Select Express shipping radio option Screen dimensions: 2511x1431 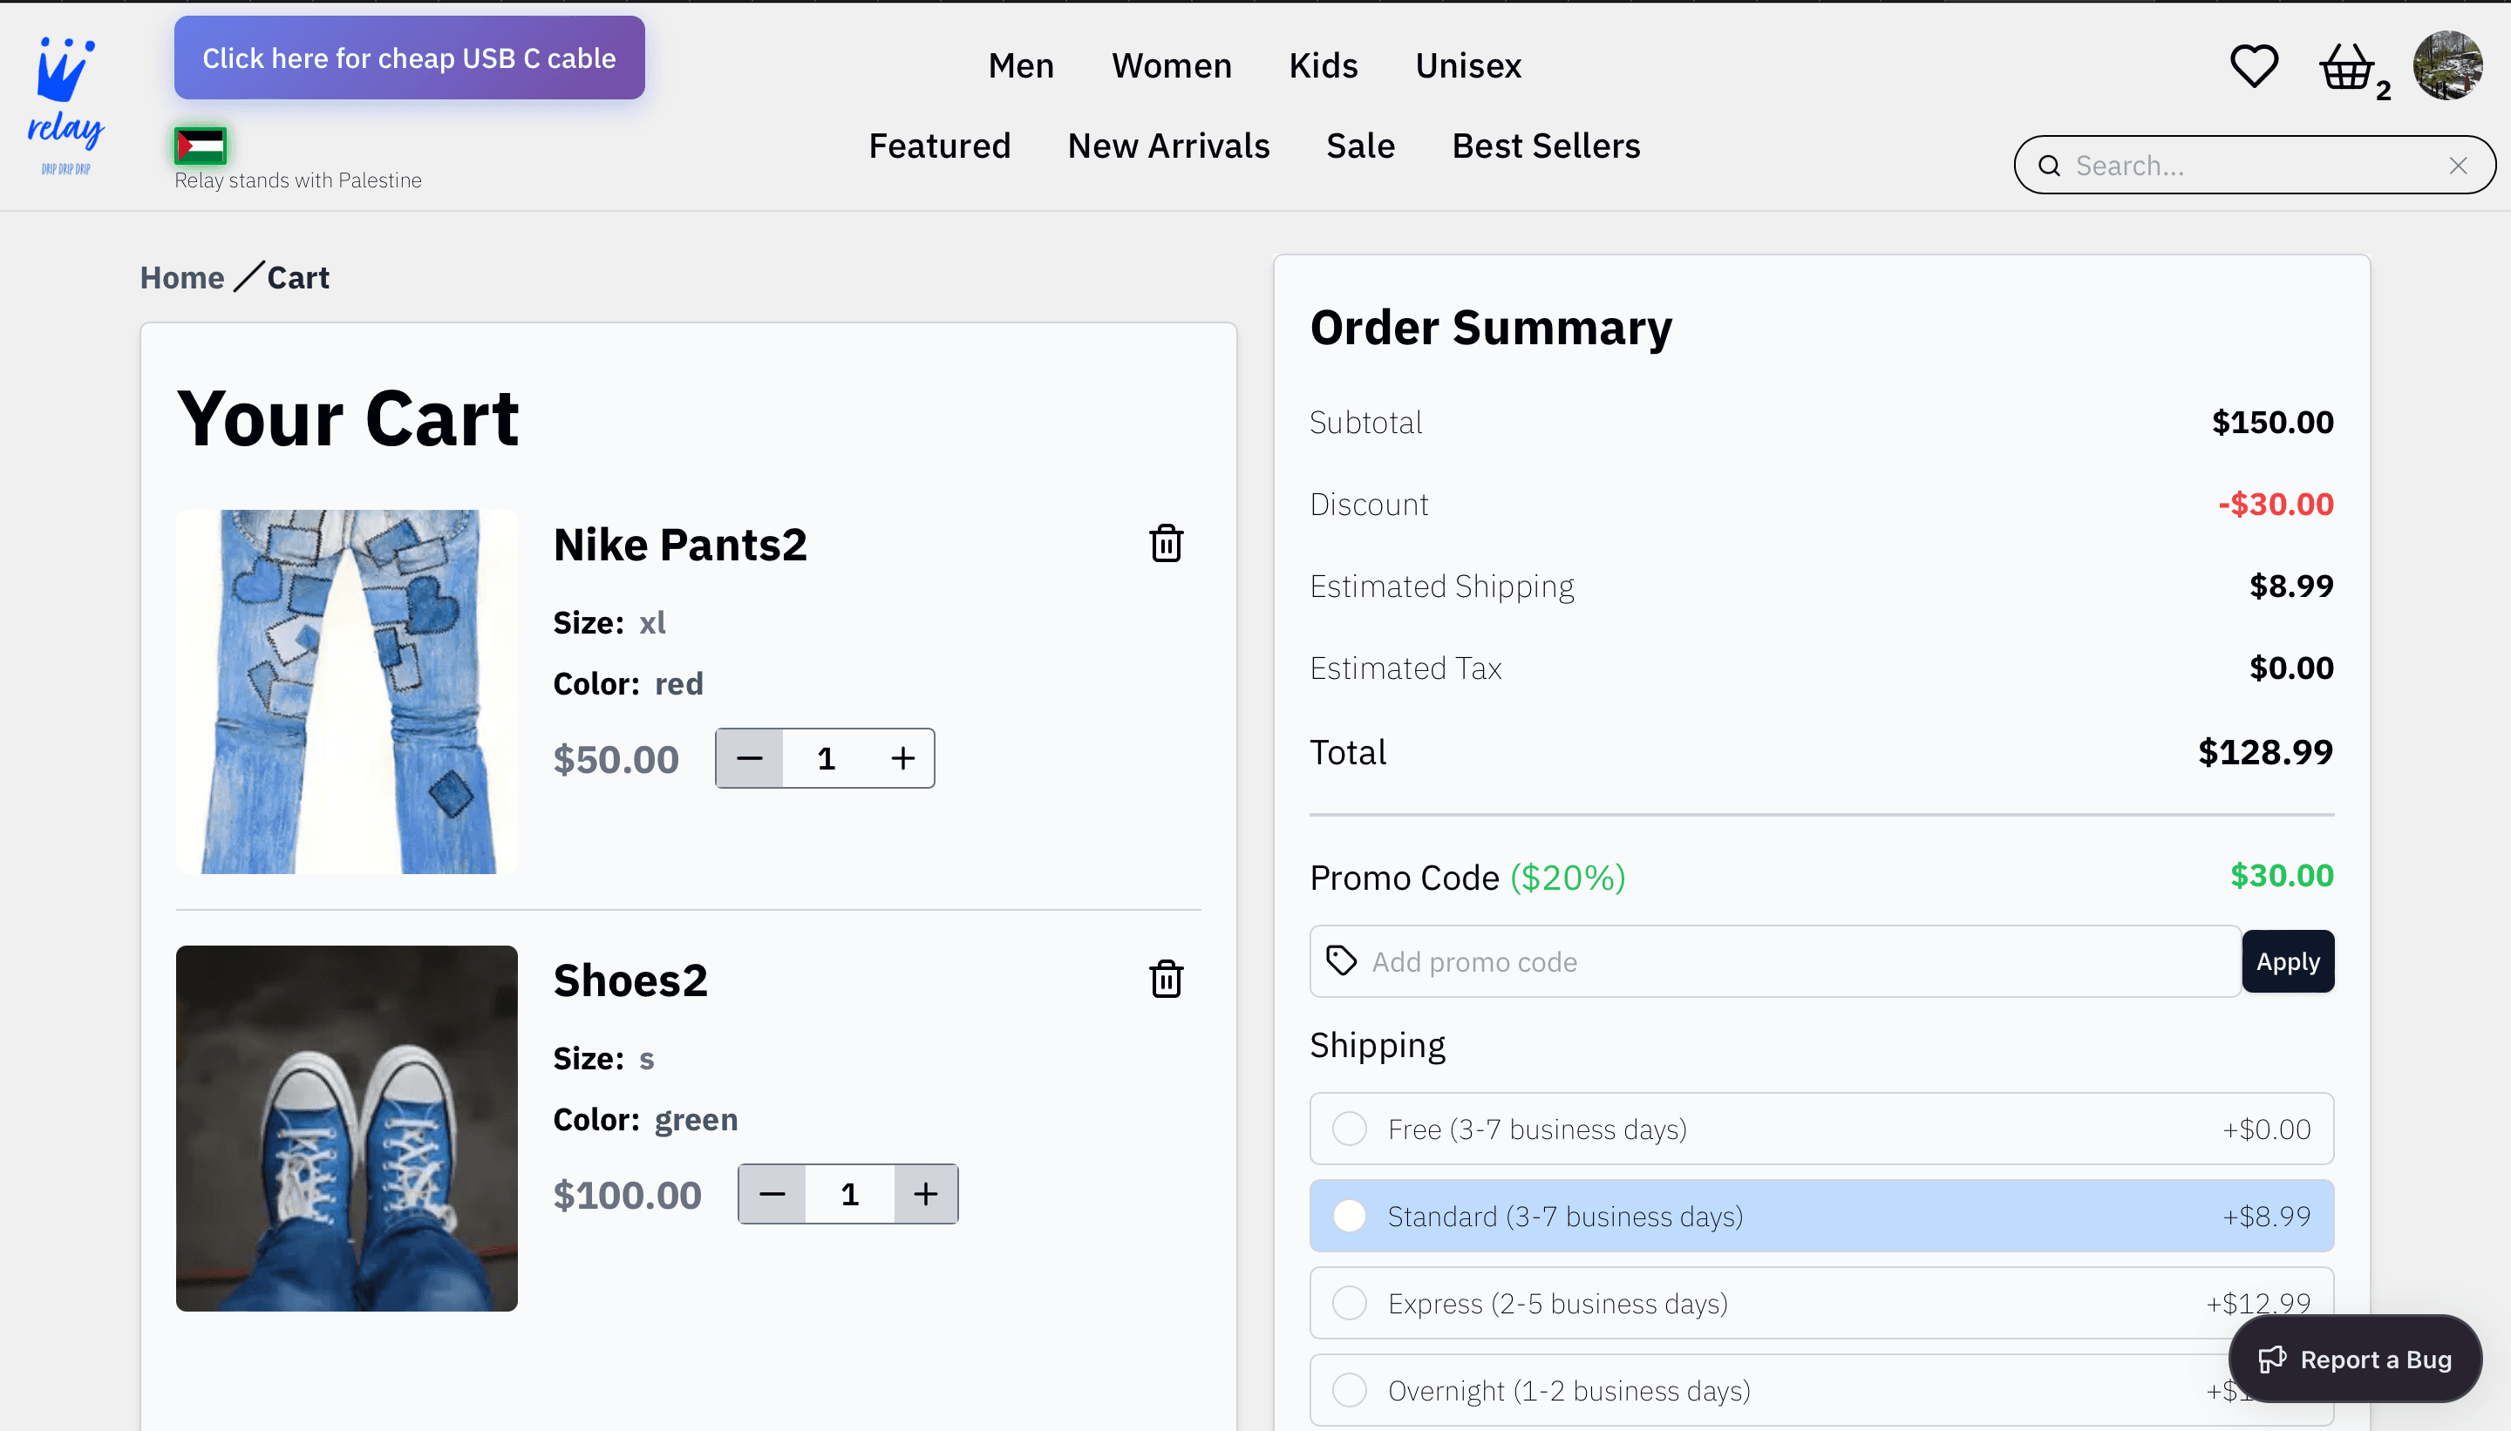(1349, 1303)
